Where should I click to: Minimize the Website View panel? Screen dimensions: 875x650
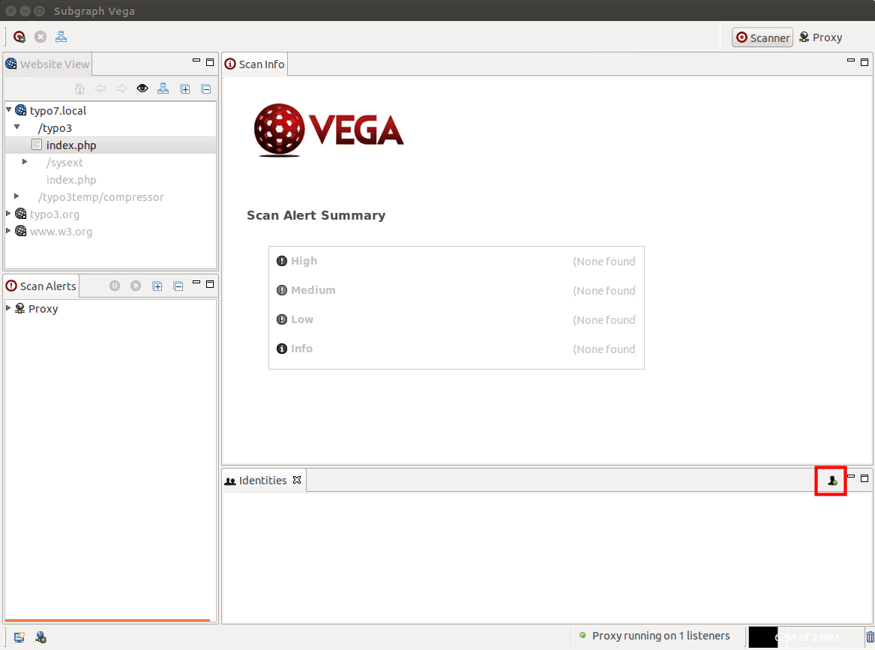click(x=196, y=60)
